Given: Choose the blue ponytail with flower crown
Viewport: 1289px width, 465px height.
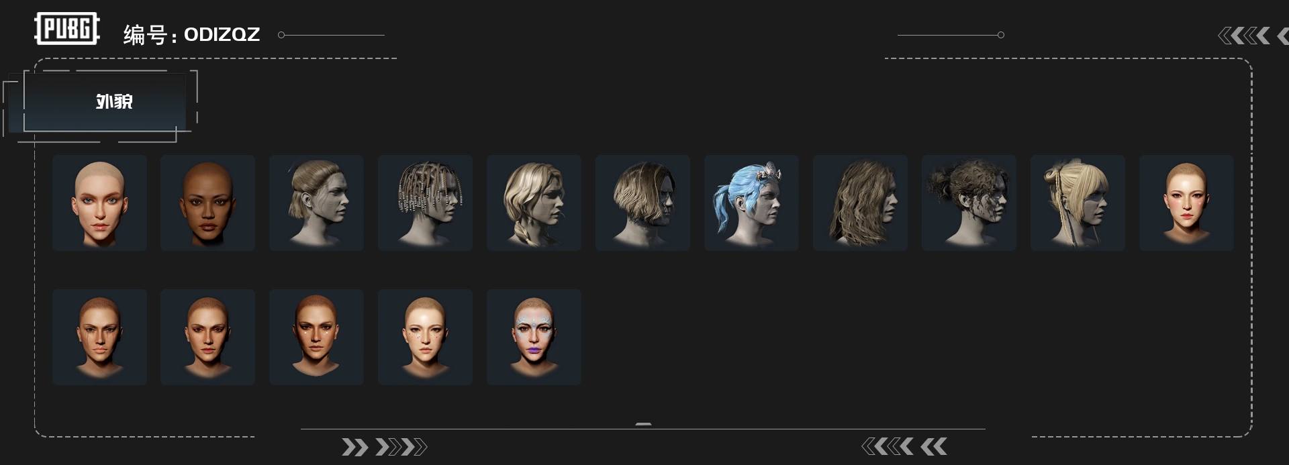Looking at the screenshot, I should click(x=752, y=203).
